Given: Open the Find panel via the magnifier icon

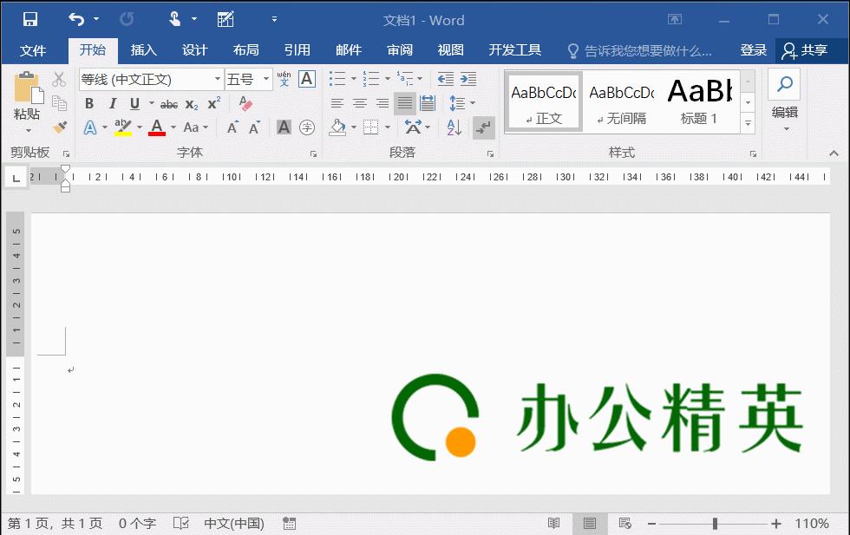Looking at the screenshot, I should (783, 84).
